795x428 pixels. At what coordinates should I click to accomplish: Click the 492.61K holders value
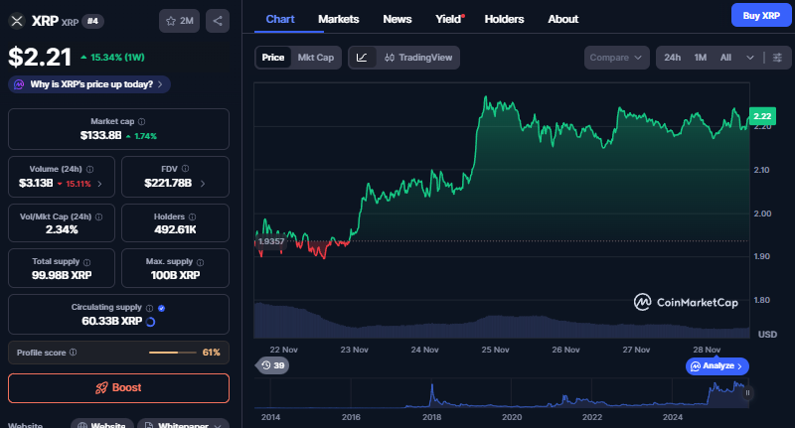coord(175,229)
